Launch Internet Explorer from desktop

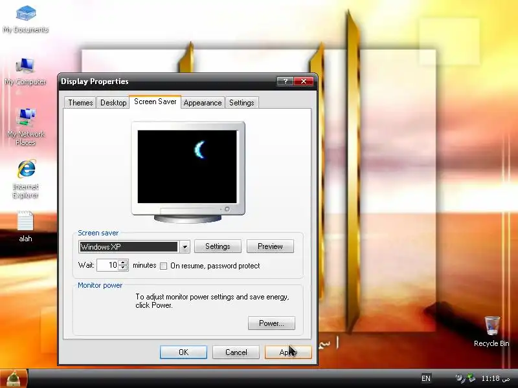point(26,179)
